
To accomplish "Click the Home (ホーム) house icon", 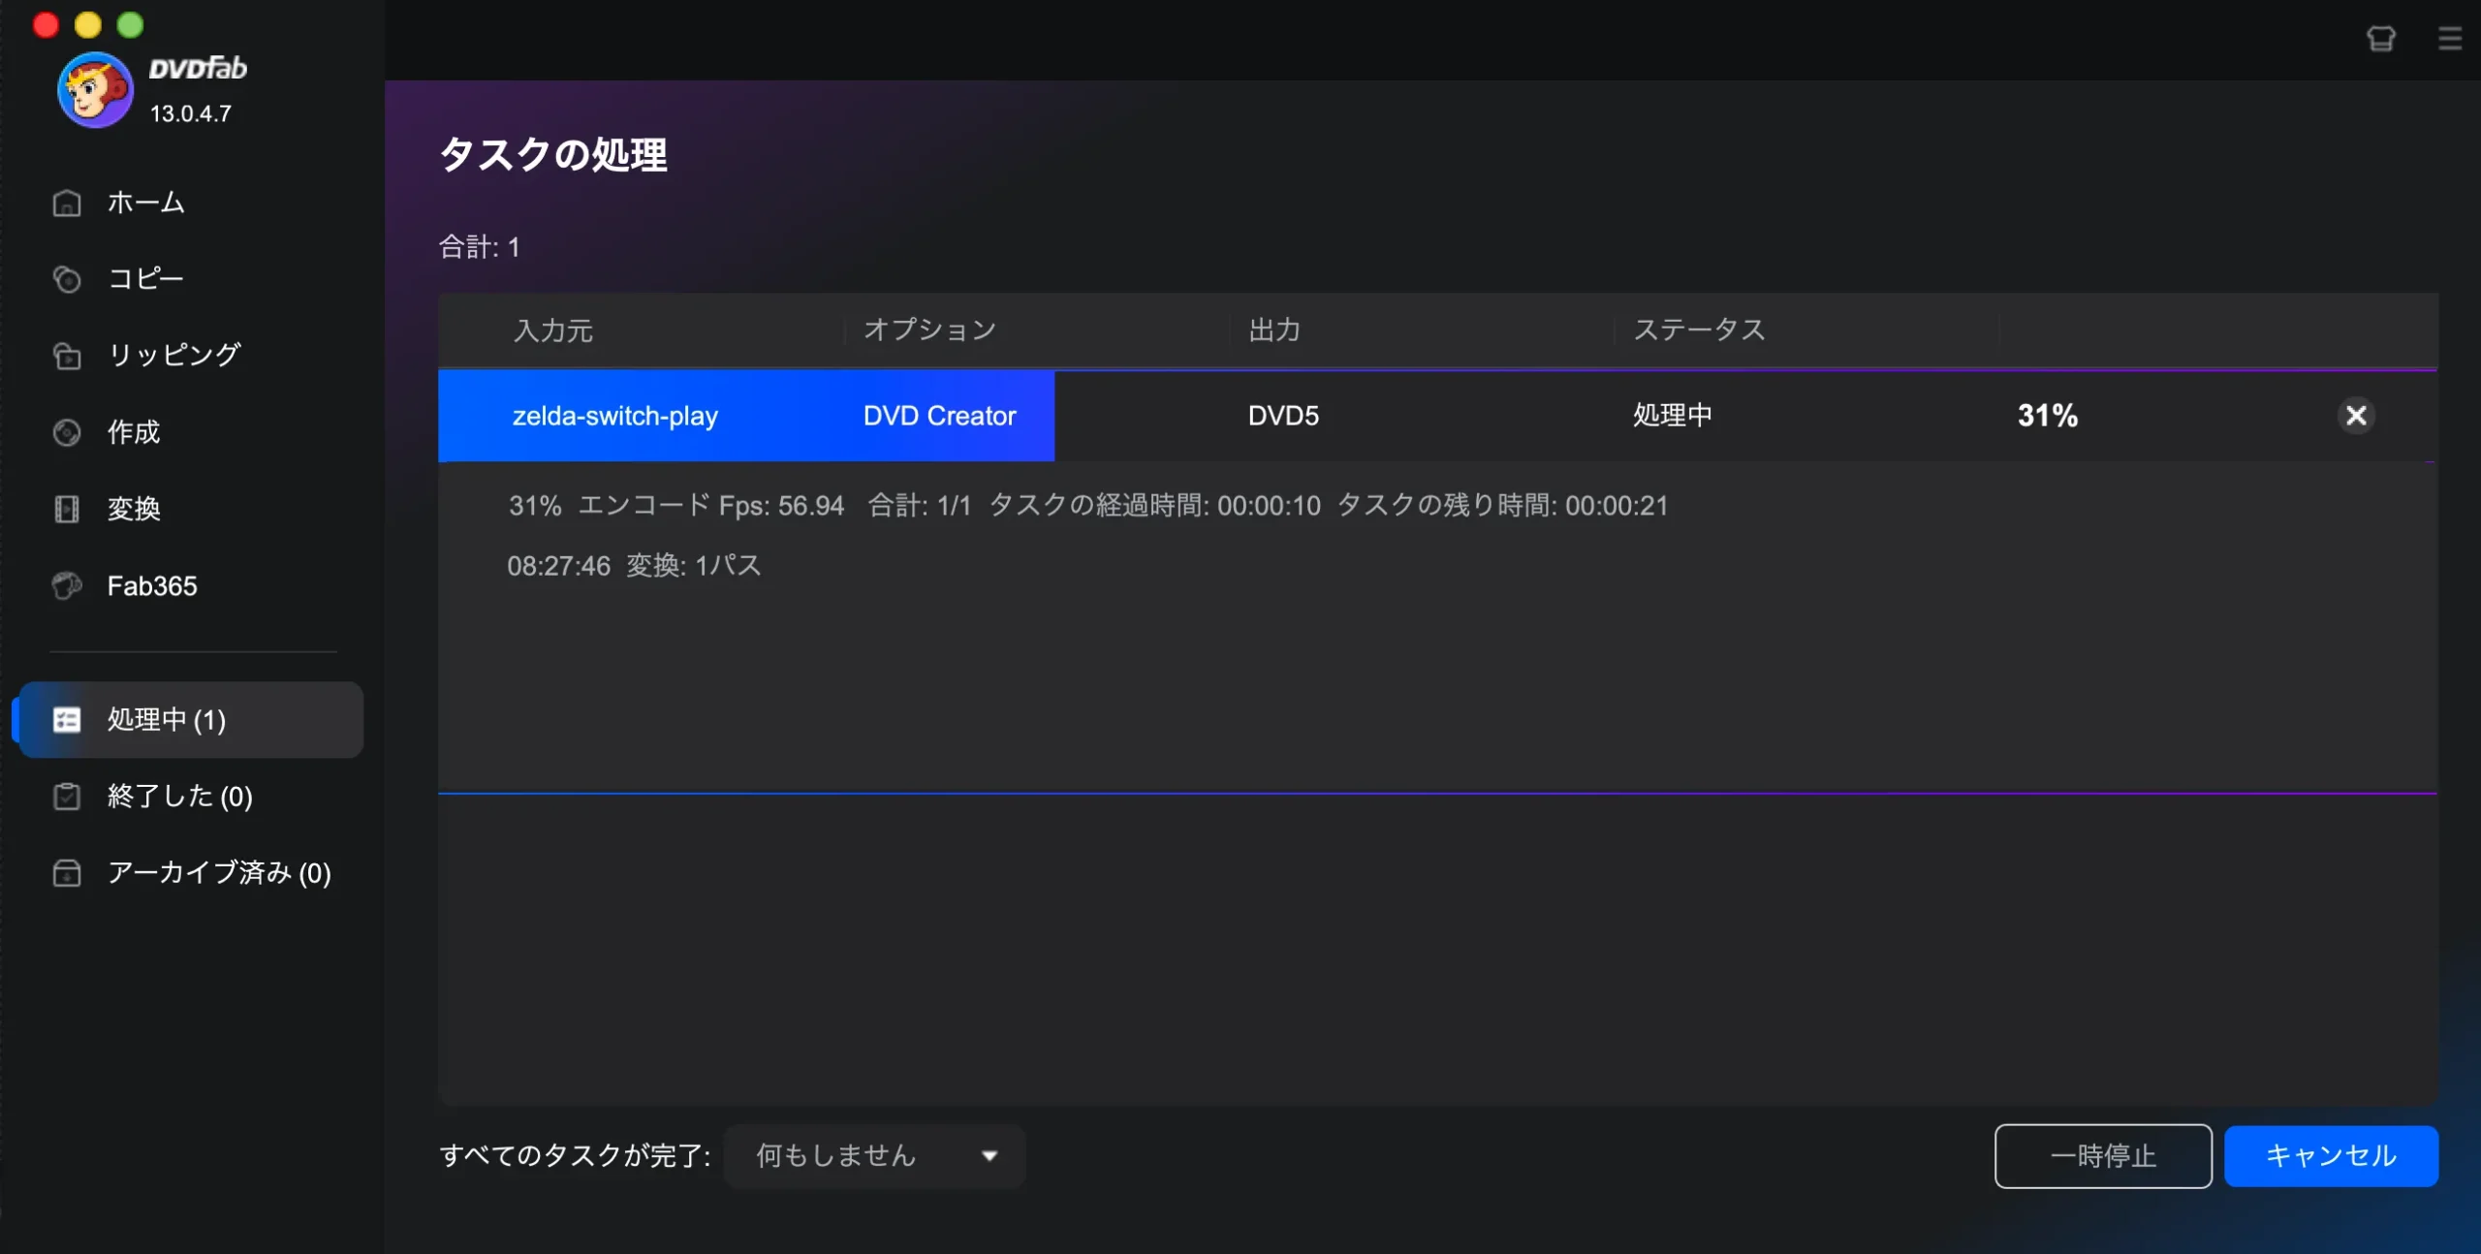I will [67, 203].
